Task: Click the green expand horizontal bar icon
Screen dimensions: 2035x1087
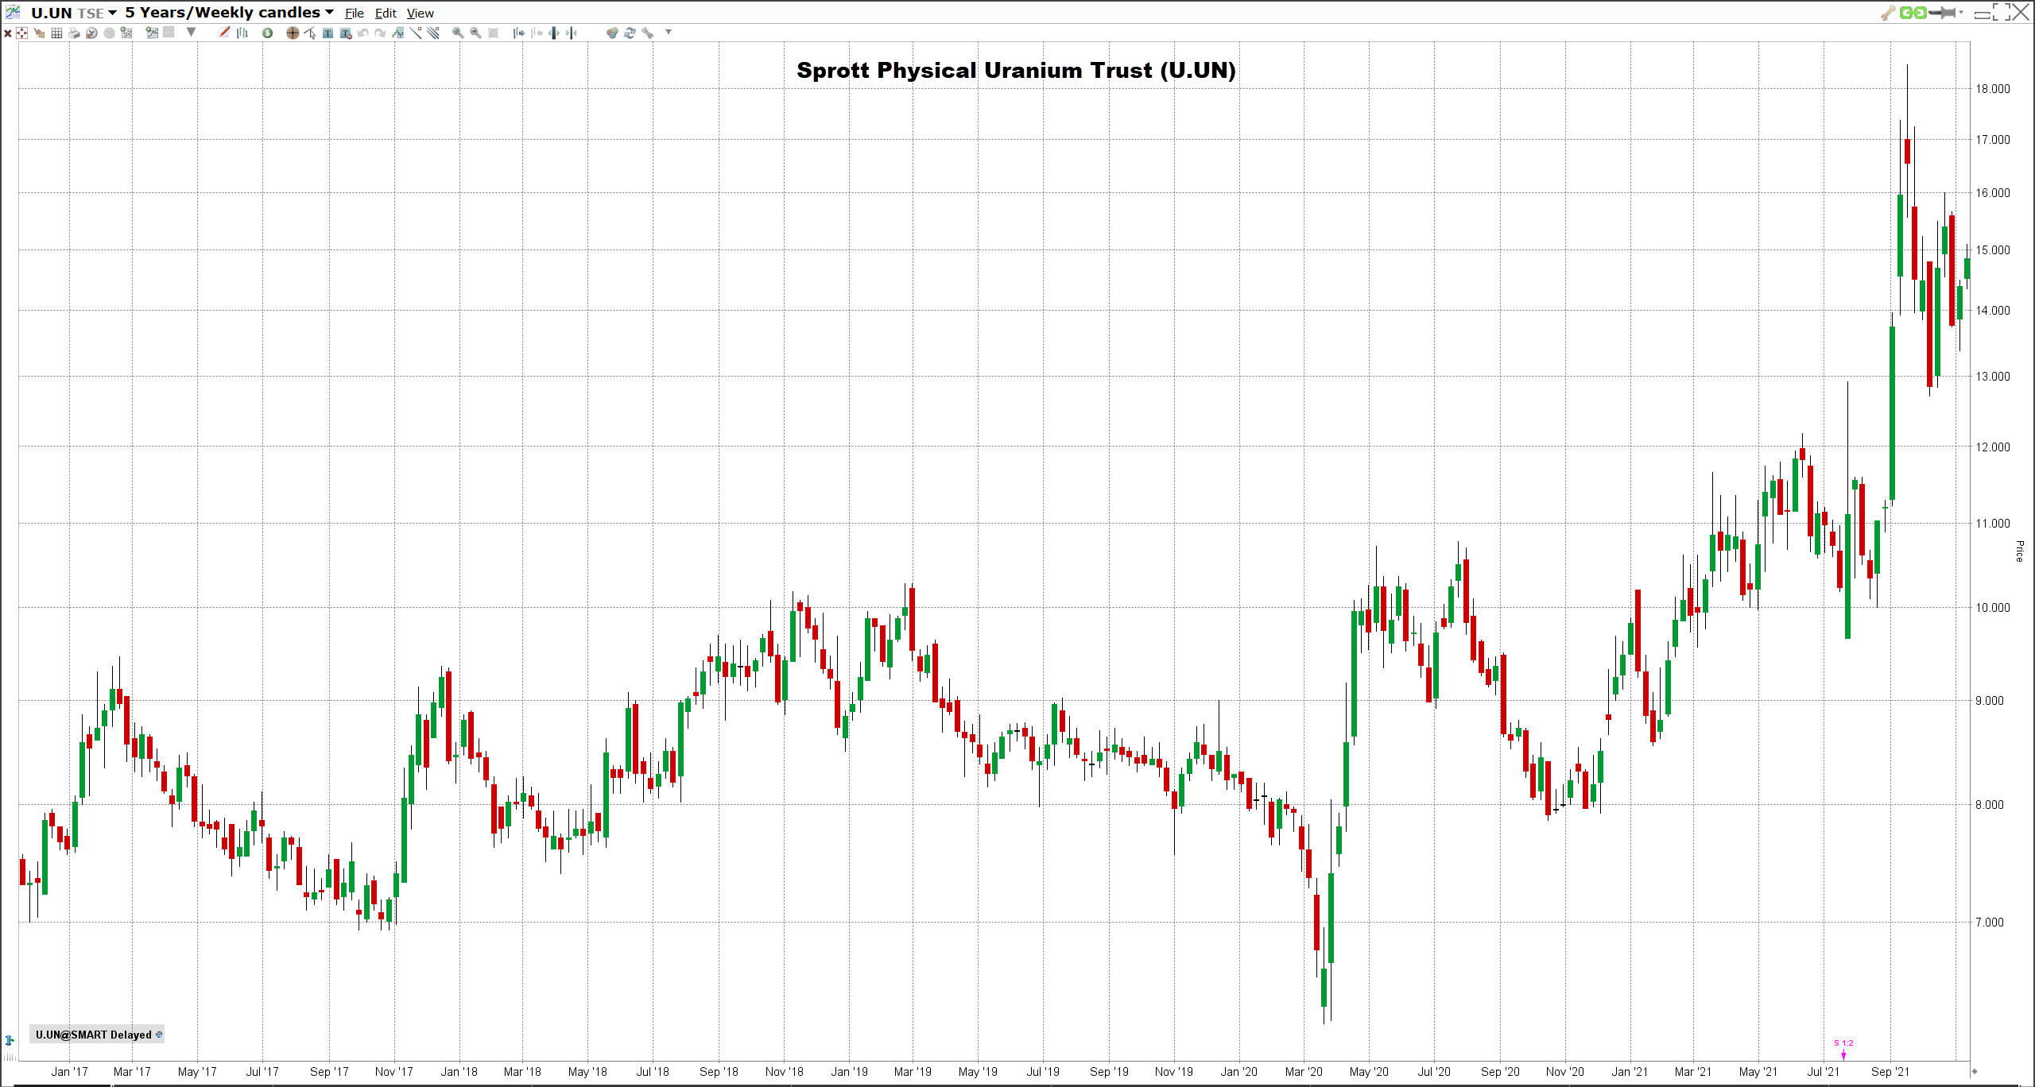Action: tap(554, 33)
